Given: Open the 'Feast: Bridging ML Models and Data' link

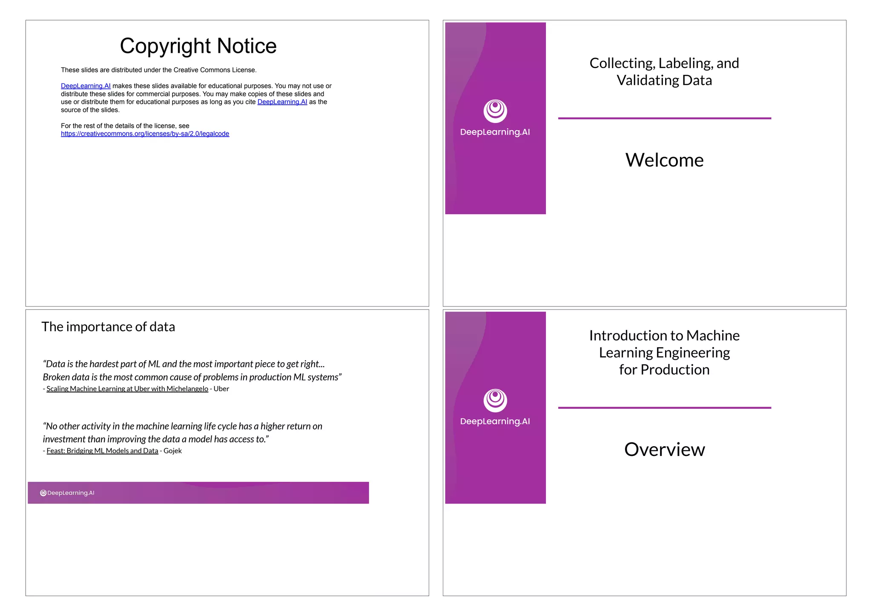Looking at the screenshot, I should pos(102,451).
